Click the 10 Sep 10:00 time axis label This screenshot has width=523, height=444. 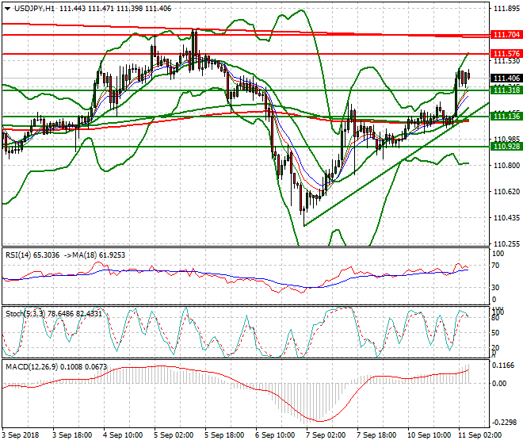point(428,435)
